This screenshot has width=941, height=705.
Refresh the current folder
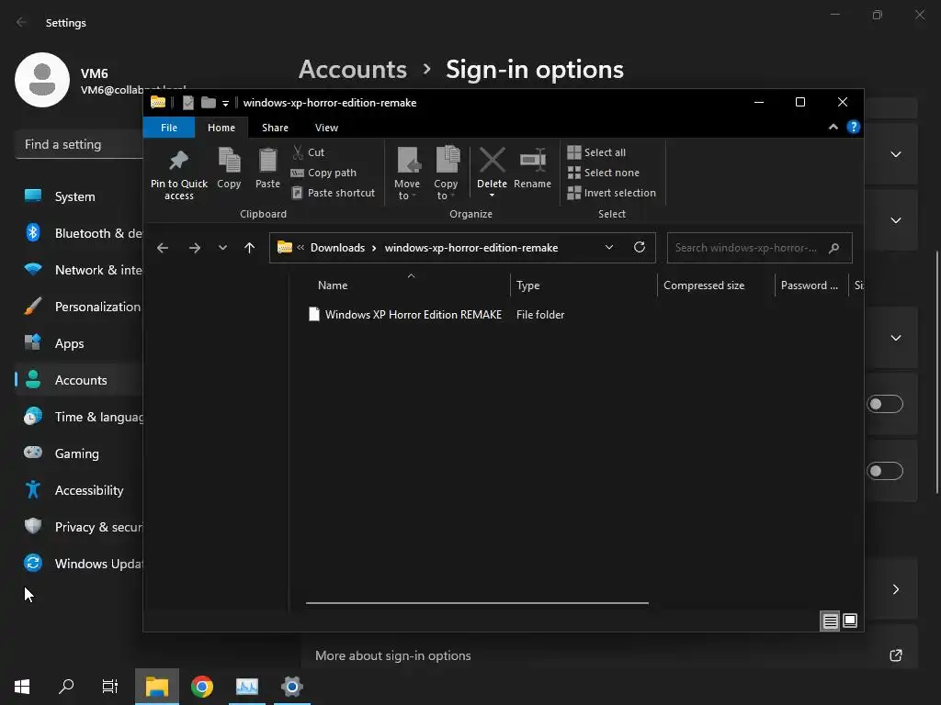pyautogui.click(x=640, y=247)
